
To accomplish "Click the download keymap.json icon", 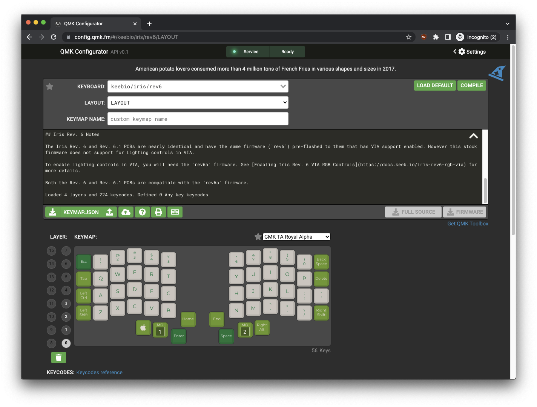I will click(53, 212).
